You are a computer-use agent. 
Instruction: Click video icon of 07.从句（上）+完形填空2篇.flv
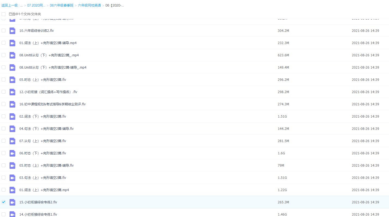coord(12,141)
